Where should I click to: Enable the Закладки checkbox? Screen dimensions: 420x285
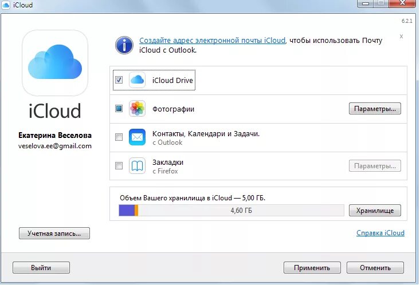click(119, 165)
